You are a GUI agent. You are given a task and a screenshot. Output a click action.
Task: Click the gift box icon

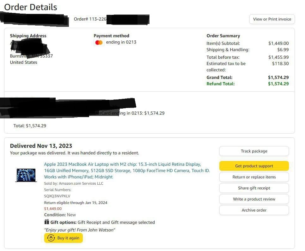pos(47,222)
